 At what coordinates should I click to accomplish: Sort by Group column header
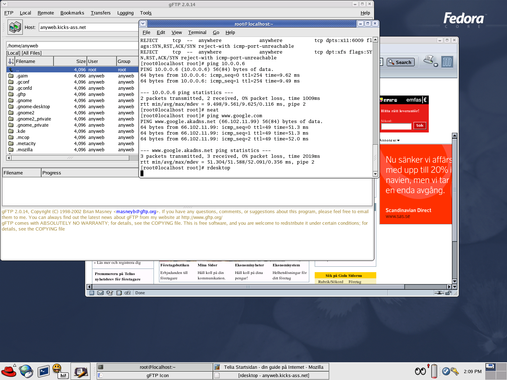127,61
